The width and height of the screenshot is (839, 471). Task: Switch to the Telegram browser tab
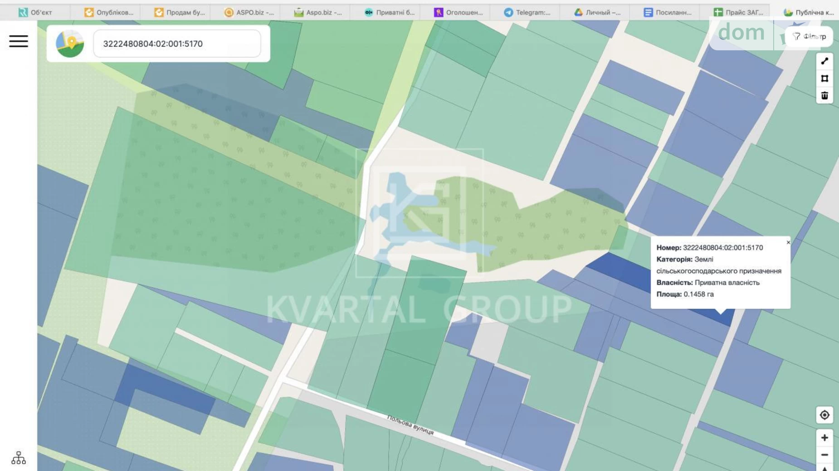coord(527,12)
